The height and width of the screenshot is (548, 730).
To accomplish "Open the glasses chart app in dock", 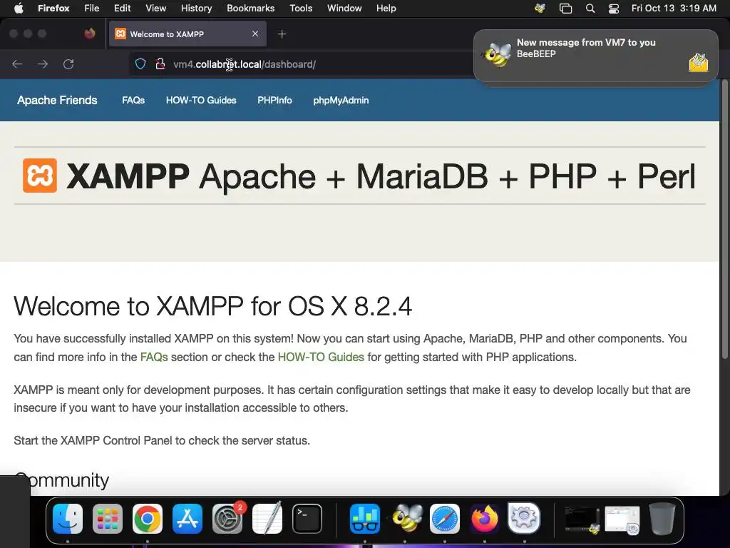I will coord(365,518).
